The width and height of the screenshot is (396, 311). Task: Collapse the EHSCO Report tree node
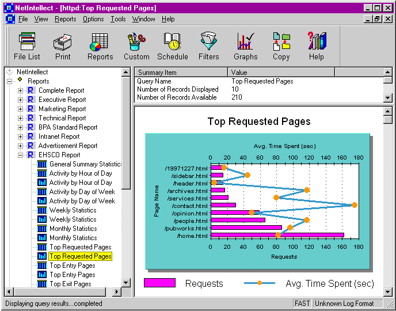[x=21, y=155]
